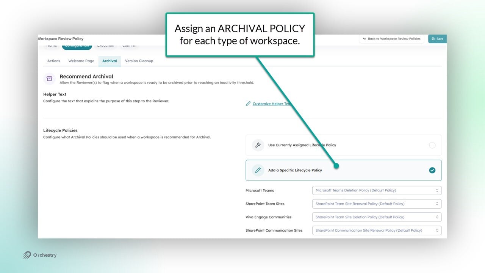485x273 pixels.
Task: Click the Microsoft Teams row label
Action: click(260, 190)
